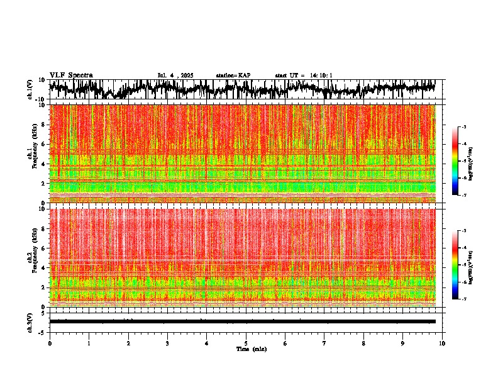Click the "1" tick on the Time axis
The height and width of the screenshot is (385, 498).
tap(89, 343)
